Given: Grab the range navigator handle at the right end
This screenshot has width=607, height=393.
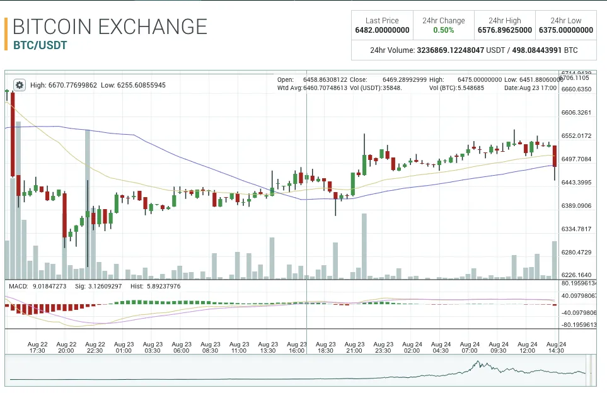Looking at the screenshot, I should 591,370.
